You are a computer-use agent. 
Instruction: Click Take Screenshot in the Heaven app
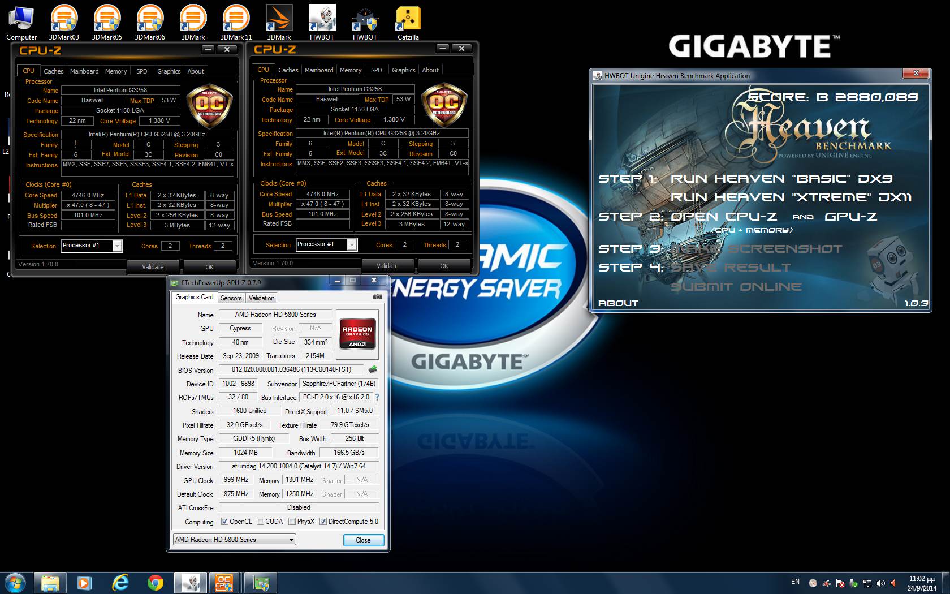[757, 249]
